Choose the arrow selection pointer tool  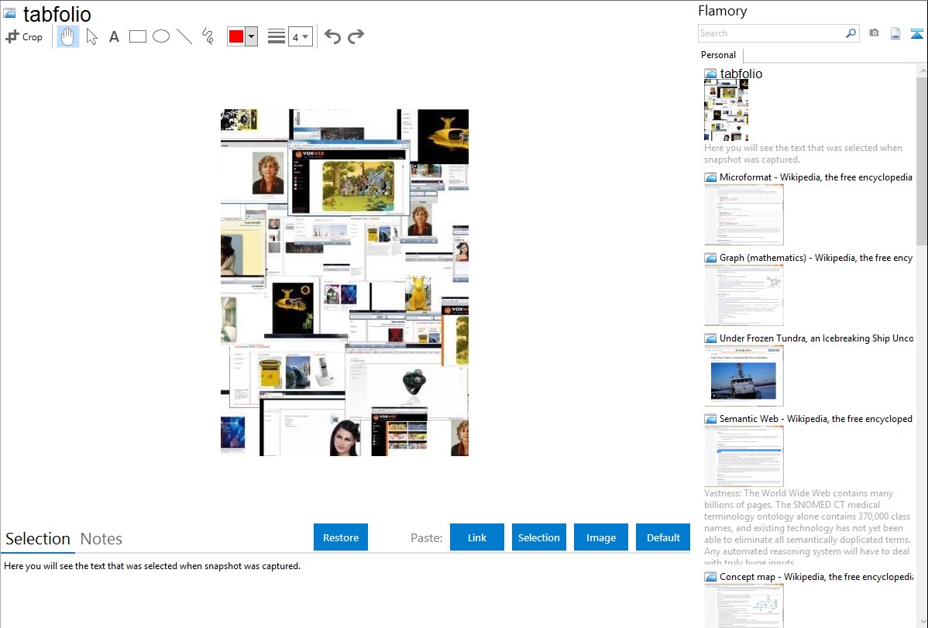tap(91, 36)
